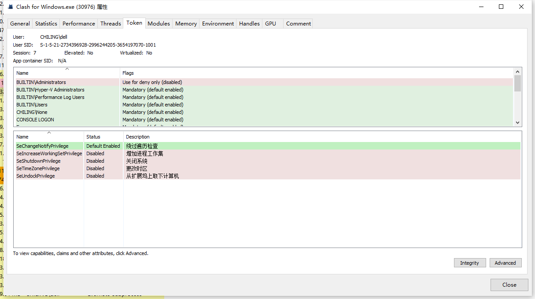Switch to the Memory tab
Image resolution: width=535 pixels, height=299 pixels.
tap(186, 24)
